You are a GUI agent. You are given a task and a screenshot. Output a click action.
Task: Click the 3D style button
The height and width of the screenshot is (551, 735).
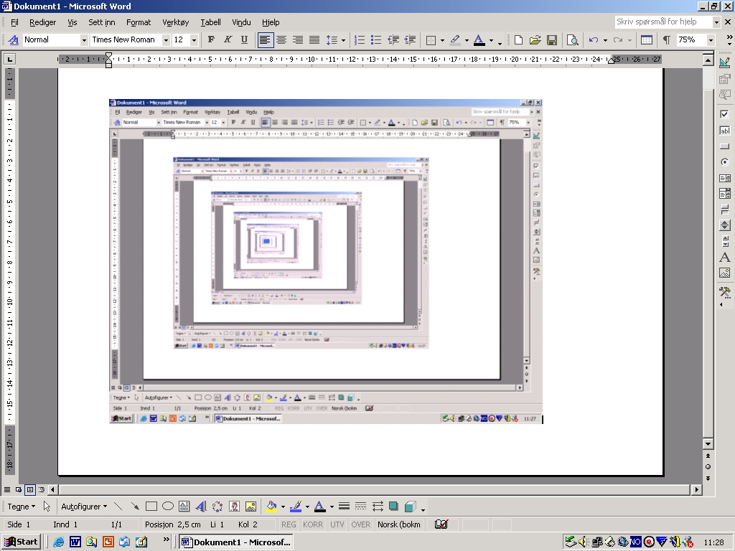(x=410, y=507)
